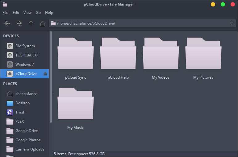Click the status bar free space text

click(x=79, y=154)
